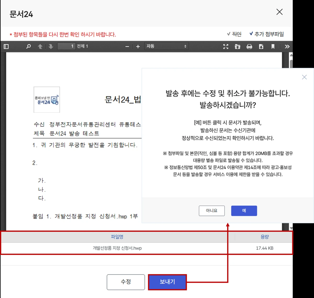Click the 파일명 column header

click(x=117, y=237)
